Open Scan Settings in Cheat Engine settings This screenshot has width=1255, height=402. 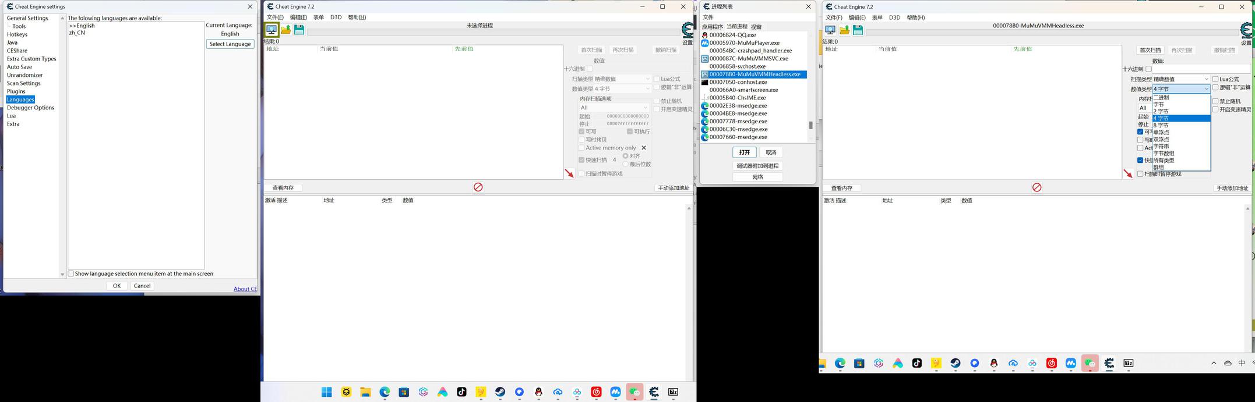(24, 83)
